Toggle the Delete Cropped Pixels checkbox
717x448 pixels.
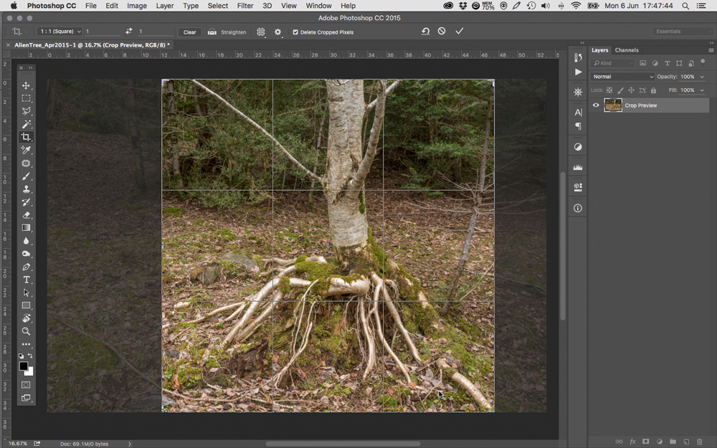(295, 32)
